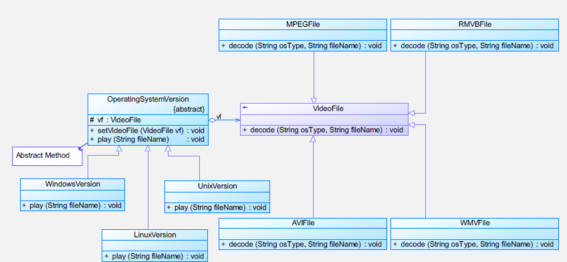The width and height of the screenshot is (567, 262).
Task: Click the AVIFile realization arrowhead below VideoFile
Action: [x=313, y=139]
